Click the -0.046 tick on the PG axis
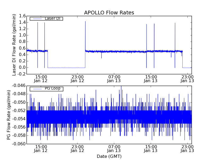This screenshot has width=213, height=160. [x=19, y=86]
